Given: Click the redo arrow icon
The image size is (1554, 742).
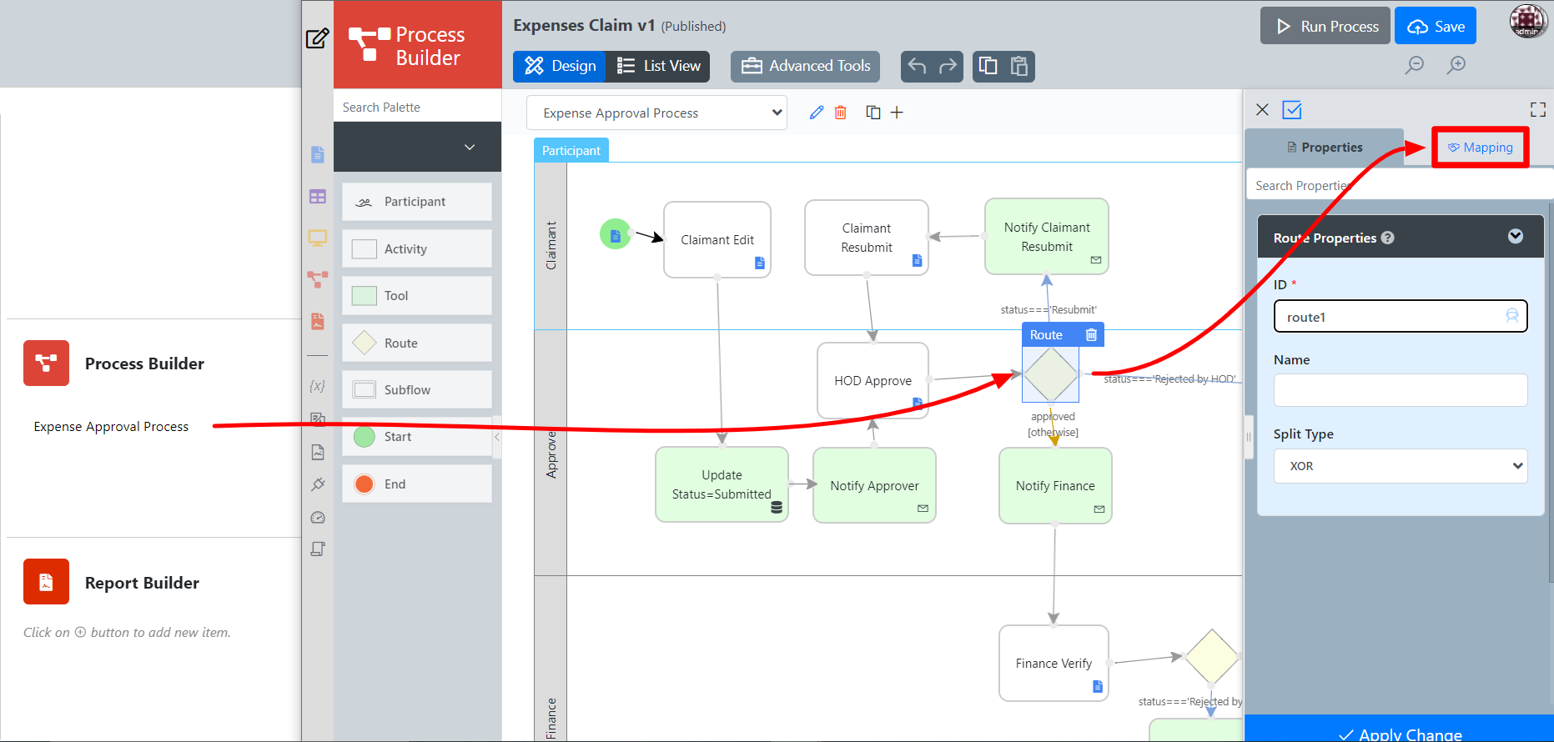Looking at the screenshot, I should [948, 66].
